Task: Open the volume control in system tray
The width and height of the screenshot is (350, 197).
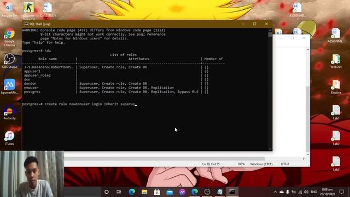Action: coord(306,192)
